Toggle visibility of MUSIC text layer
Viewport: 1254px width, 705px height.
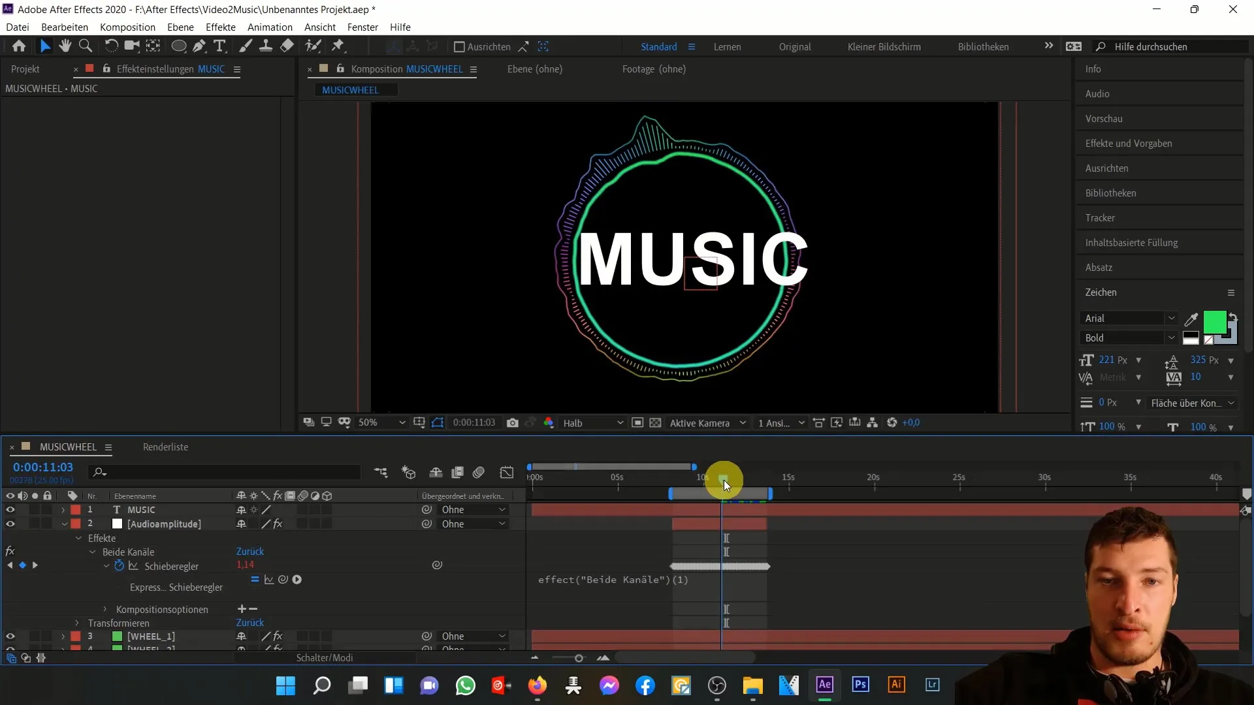[10, 509]
